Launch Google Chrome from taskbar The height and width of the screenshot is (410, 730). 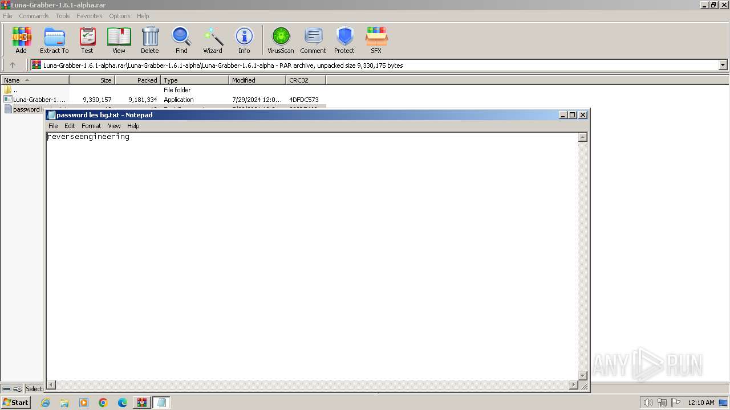tap(103, 403)
